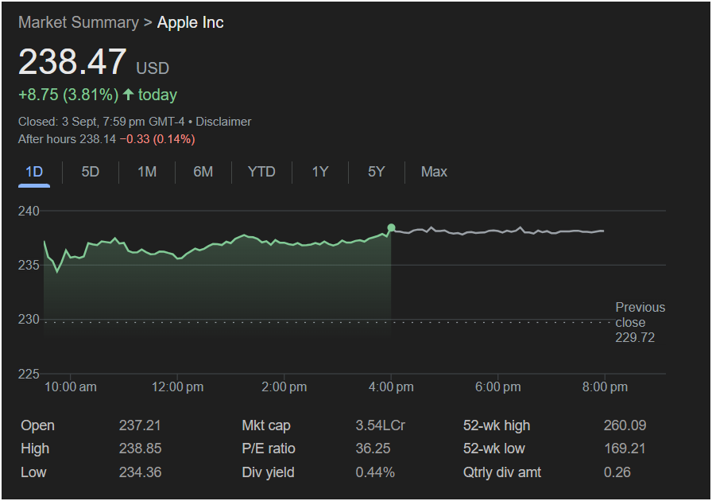Click the Previous close 229.72 label
Screen dimensions: 712x501
640,322
